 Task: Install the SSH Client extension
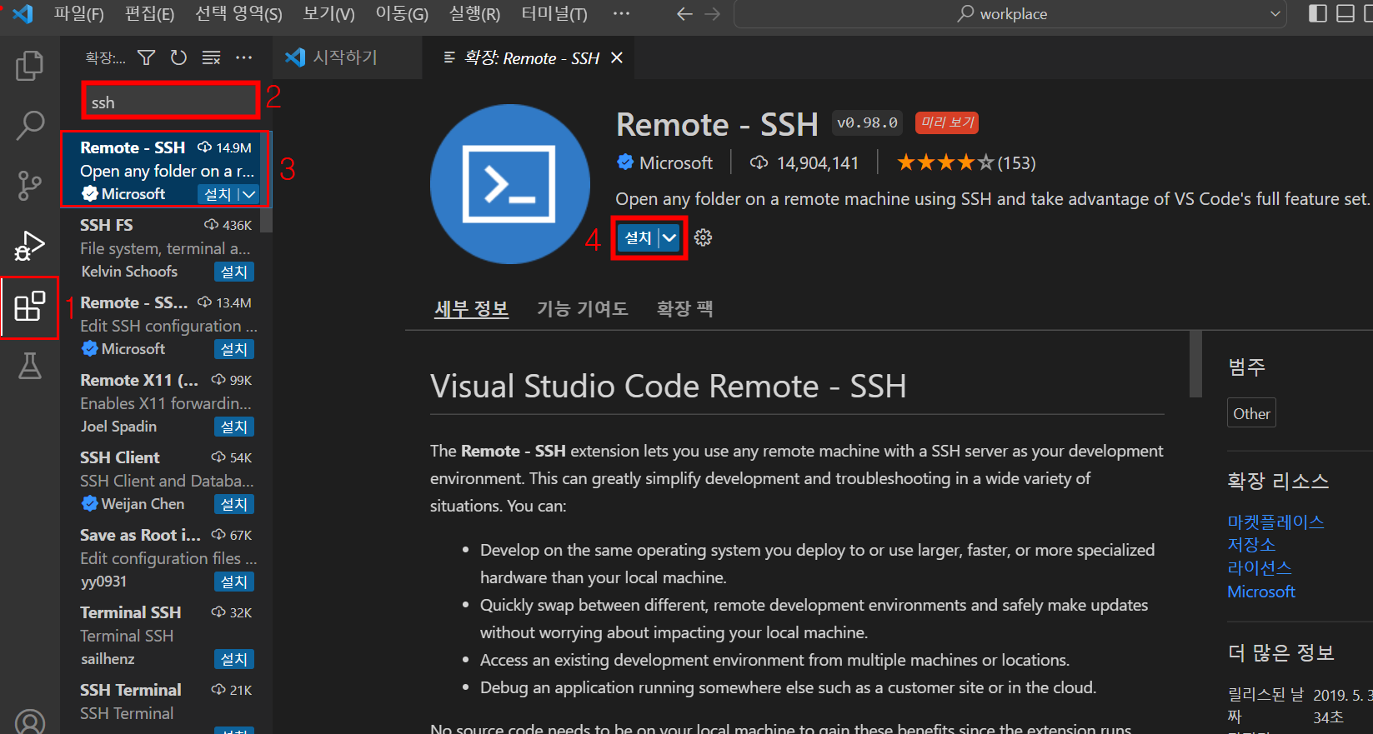click(234, 504)
